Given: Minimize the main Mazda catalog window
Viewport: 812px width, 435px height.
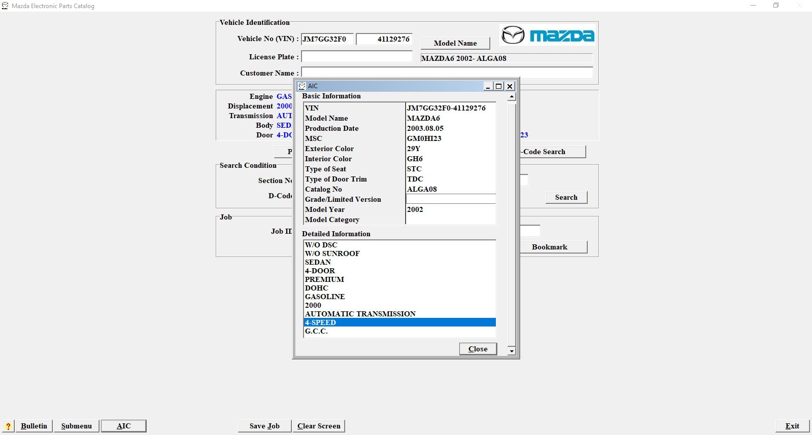Looking at the screenshot, I should [753, 6].
